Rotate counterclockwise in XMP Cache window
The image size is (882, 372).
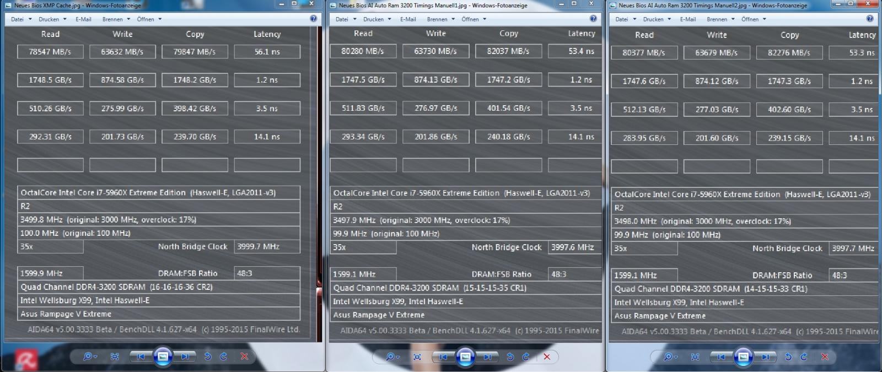point(208,357)
